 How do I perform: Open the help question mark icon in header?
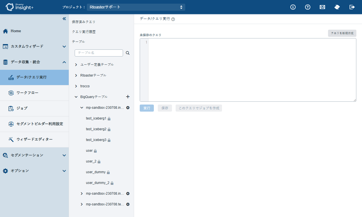(308, 7)
